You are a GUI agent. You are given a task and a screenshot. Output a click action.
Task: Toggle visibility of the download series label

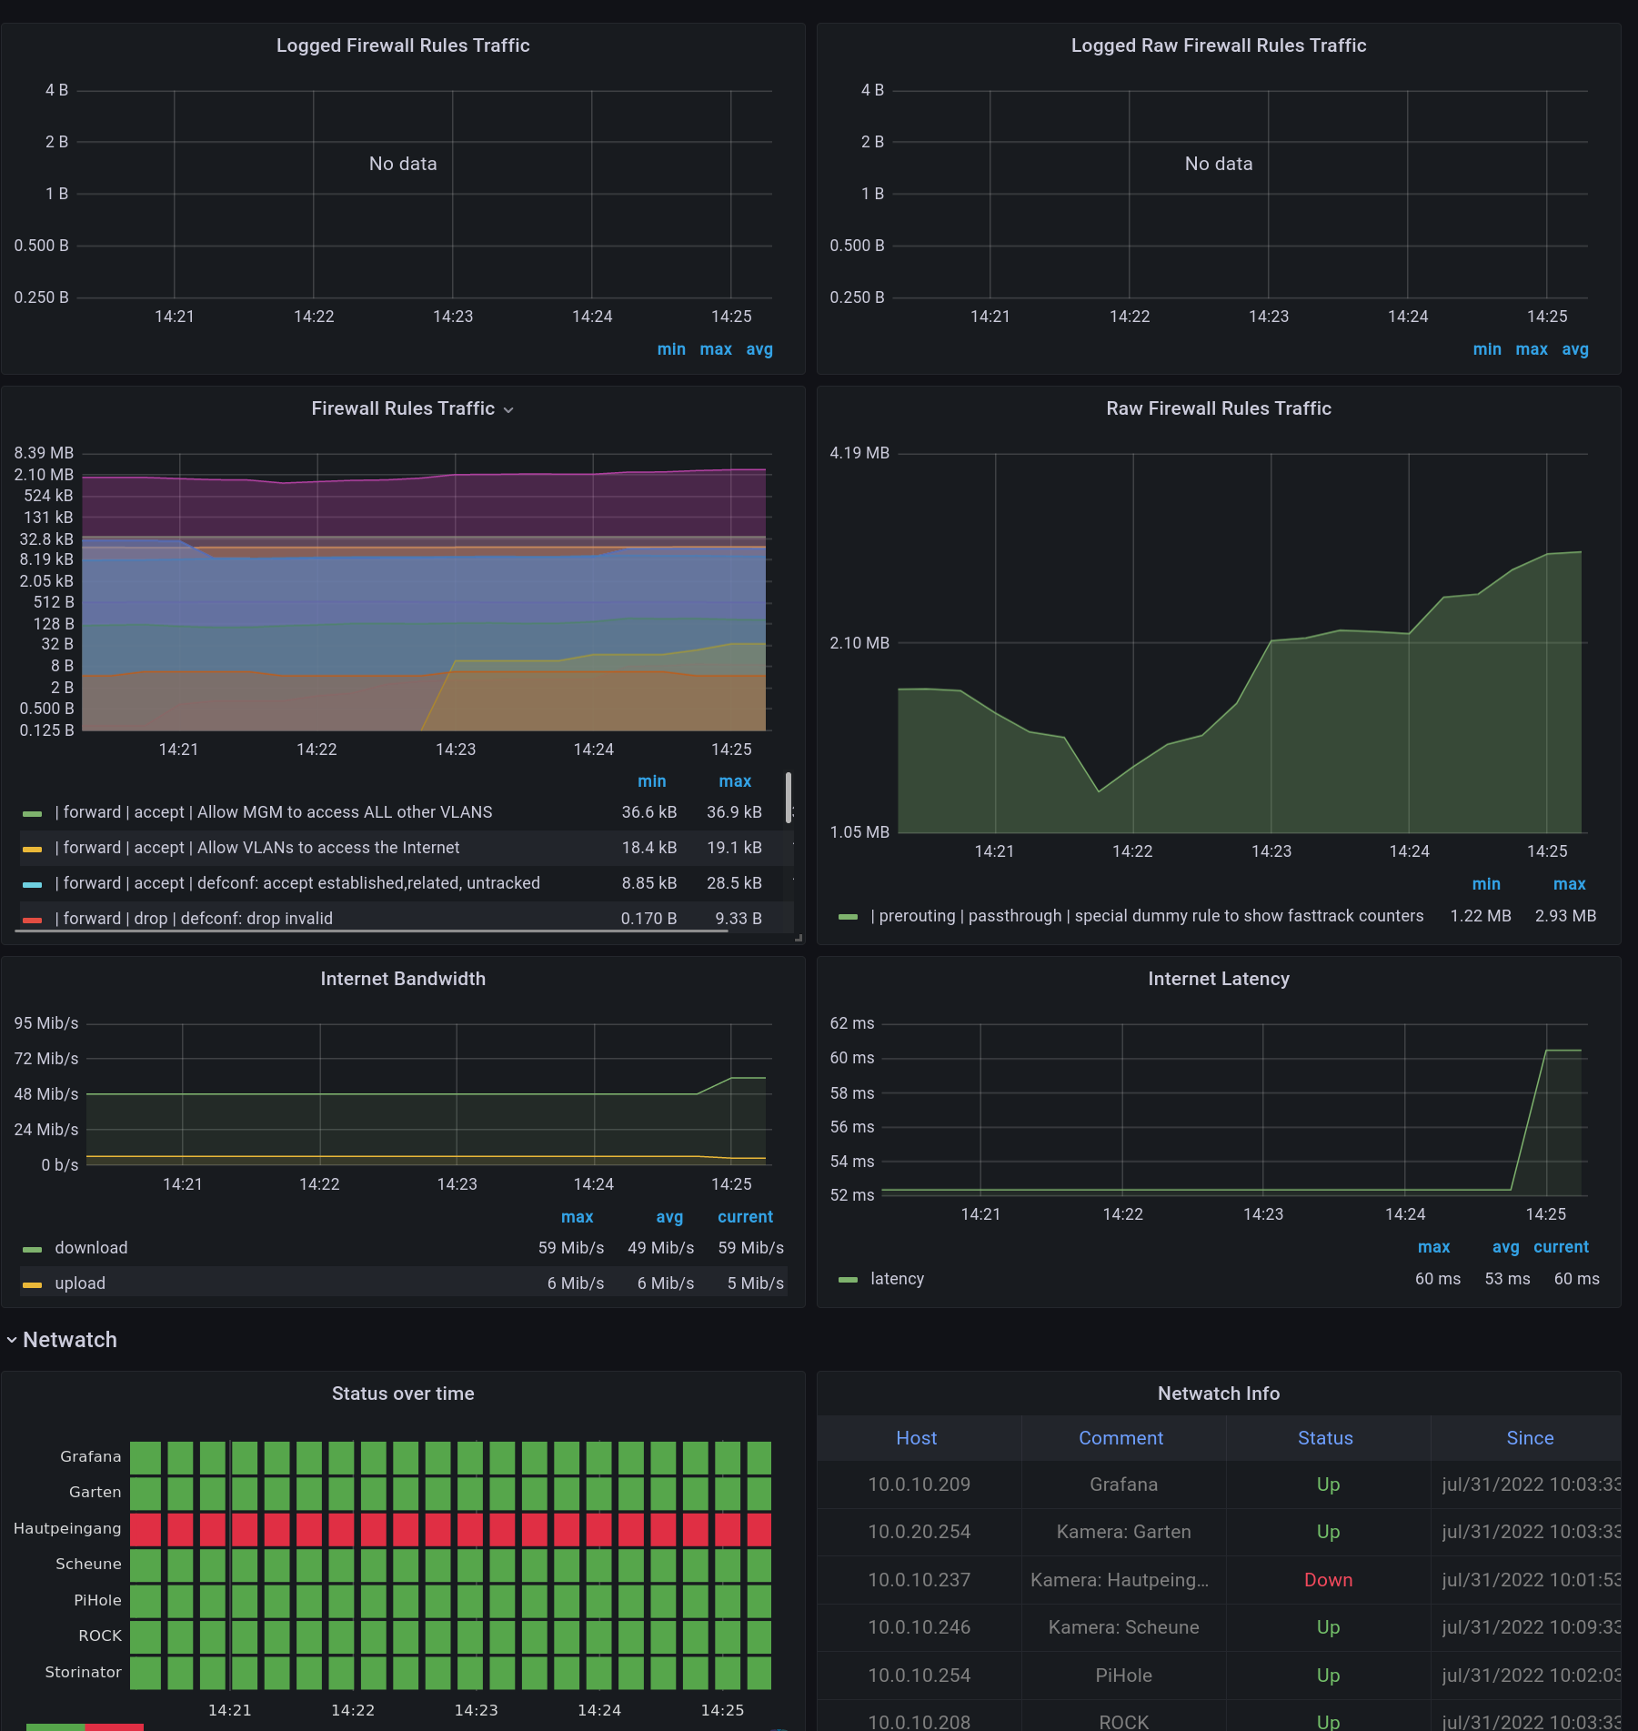91,1248
